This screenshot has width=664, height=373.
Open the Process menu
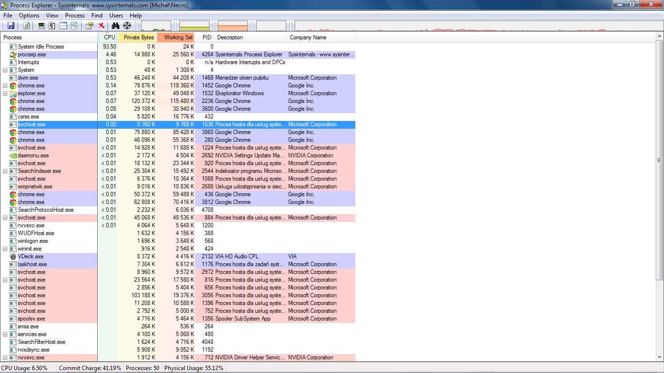coord(75,16)
